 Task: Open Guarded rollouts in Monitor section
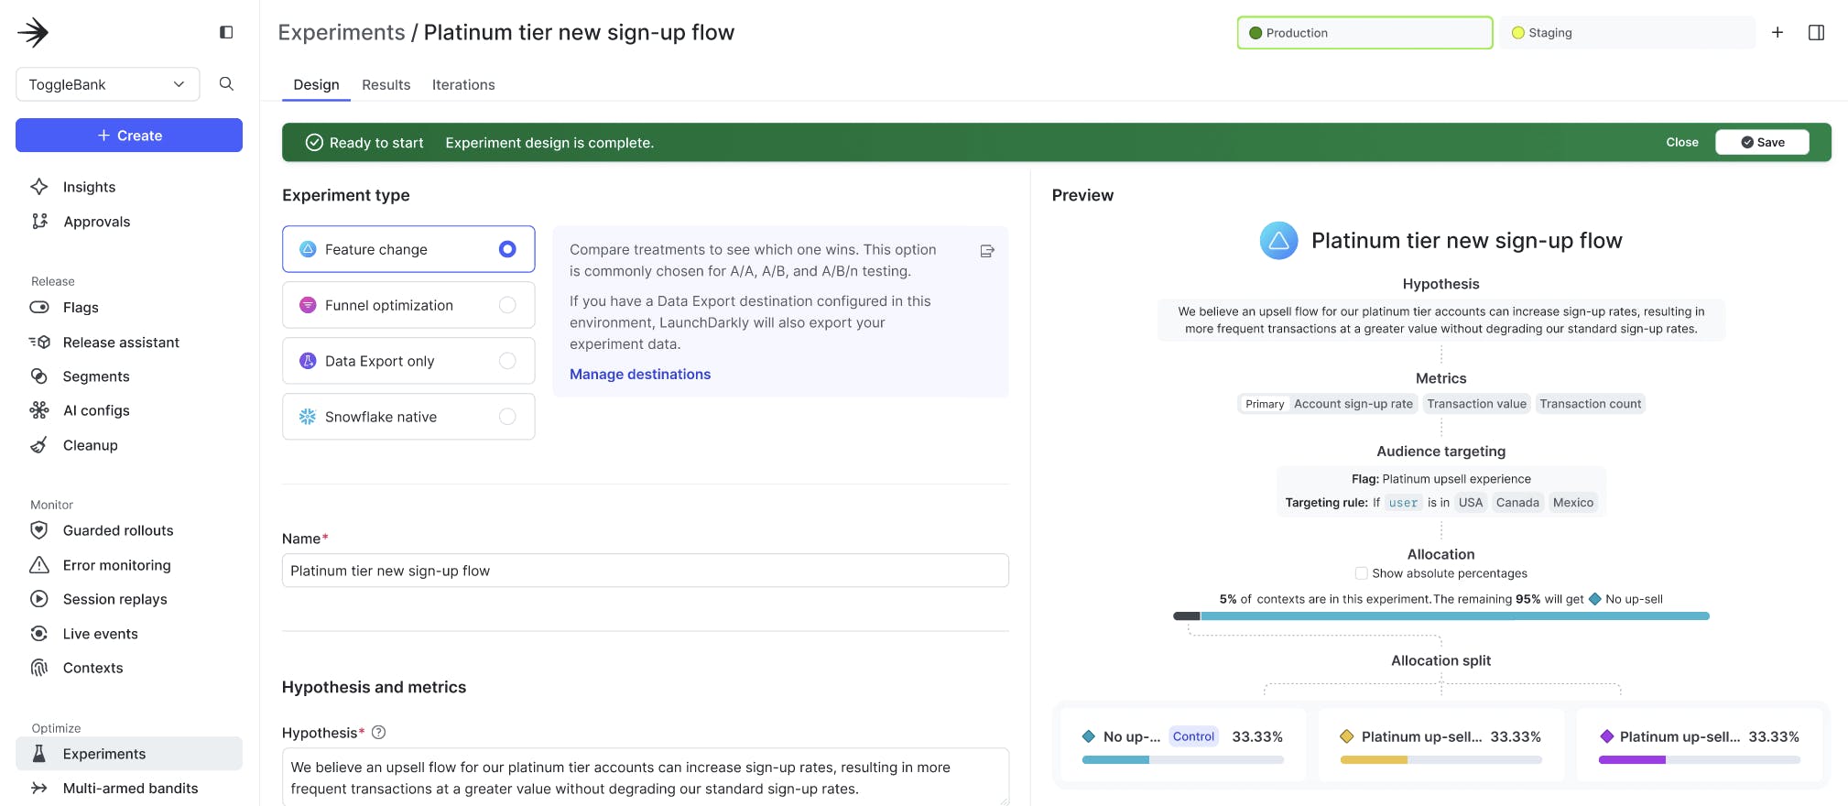(x=117, y=530)
